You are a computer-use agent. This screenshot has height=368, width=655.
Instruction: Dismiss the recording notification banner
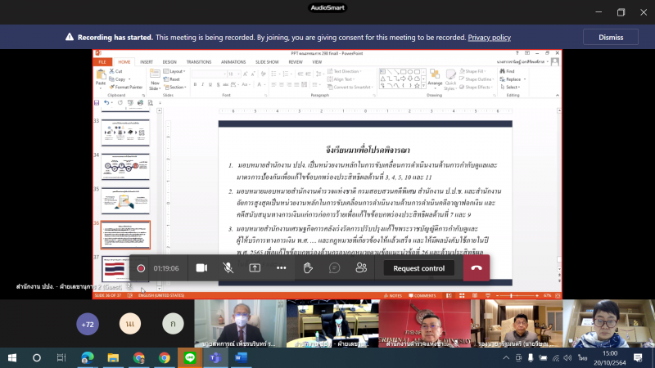click(x=611, y=37)
